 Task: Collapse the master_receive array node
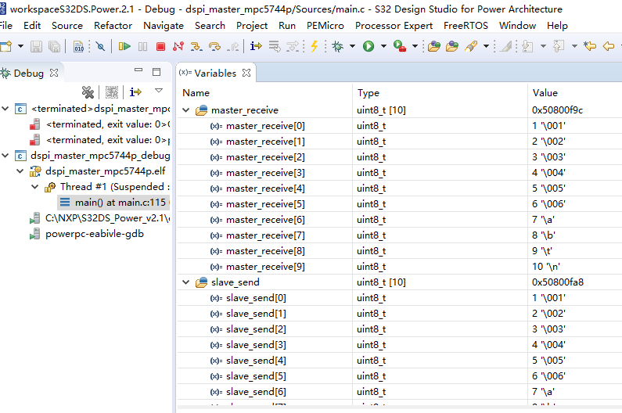pyautogui.click(x=186, y=110)
